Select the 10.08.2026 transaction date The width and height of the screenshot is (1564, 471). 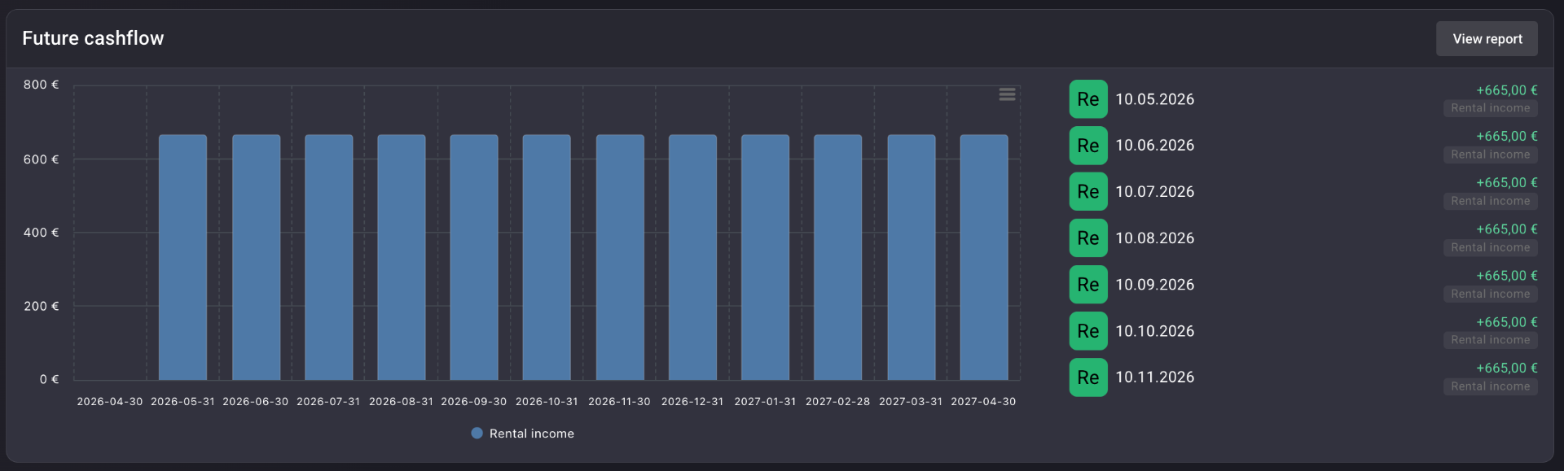click(1154, 238)
